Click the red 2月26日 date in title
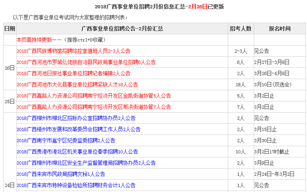 [198, 7]
